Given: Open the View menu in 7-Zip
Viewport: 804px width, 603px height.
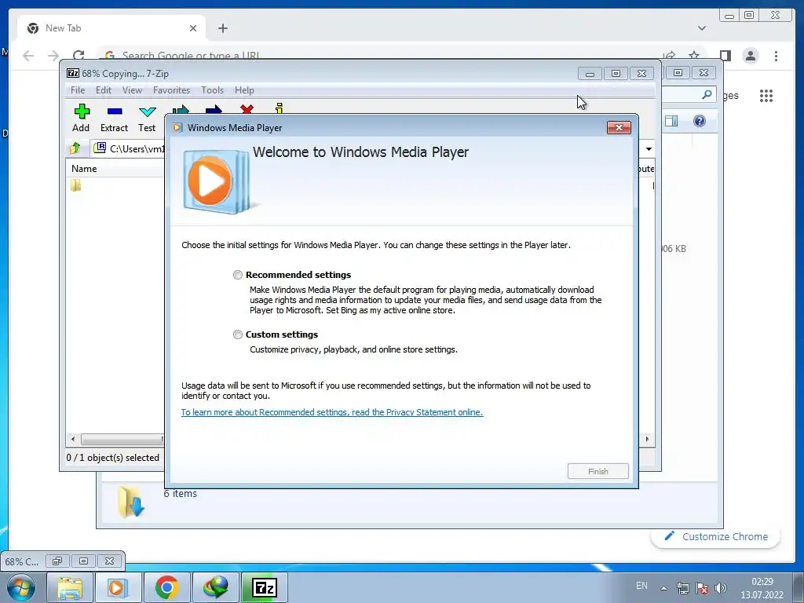Looking at the screenshot, I should pyautogui.click(x=132, y=90).
